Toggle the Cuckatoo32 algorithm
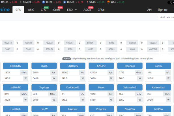Screen dimensions: 174x116 coord(73,87)
